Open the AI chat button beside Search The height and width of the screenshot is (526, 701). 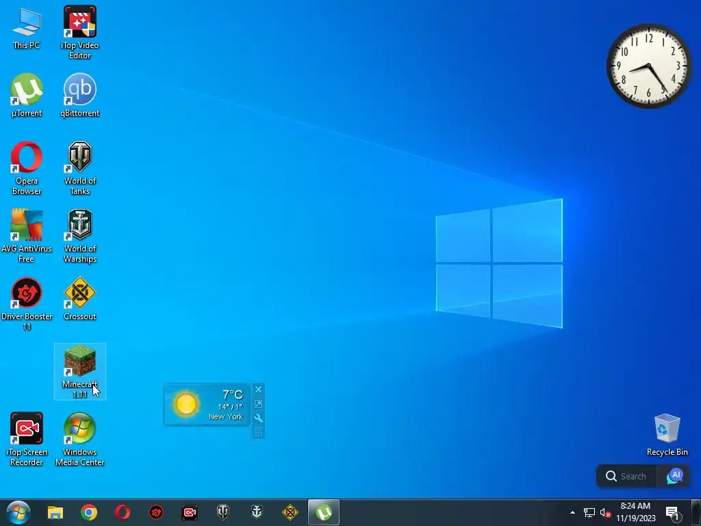click(x=674, y=477)
